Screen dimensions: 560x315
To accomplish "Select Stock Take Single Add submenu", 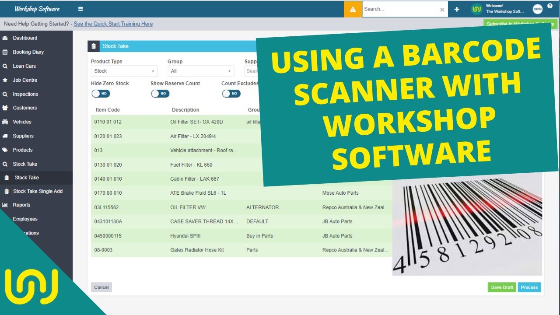I will click(x=38, y=191).
